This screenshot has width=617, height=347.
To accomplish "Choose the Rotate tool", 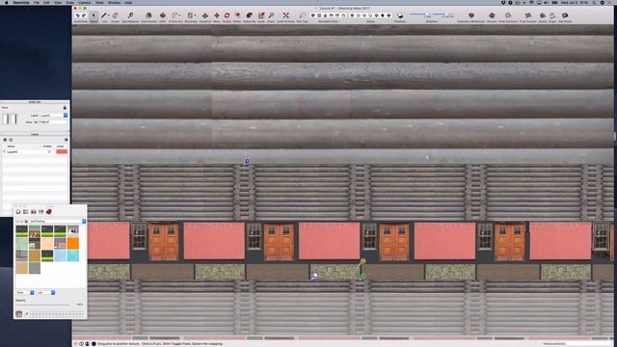I will coord(227,15).
